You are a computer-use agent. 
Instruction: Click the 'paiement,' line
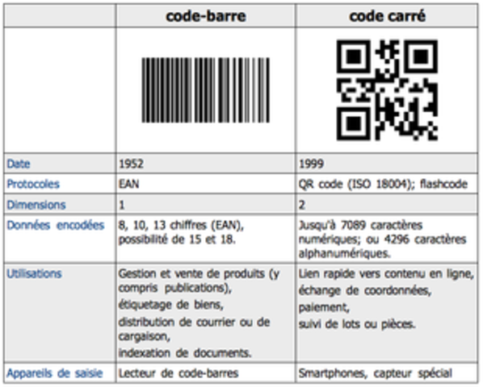point(324,308)
